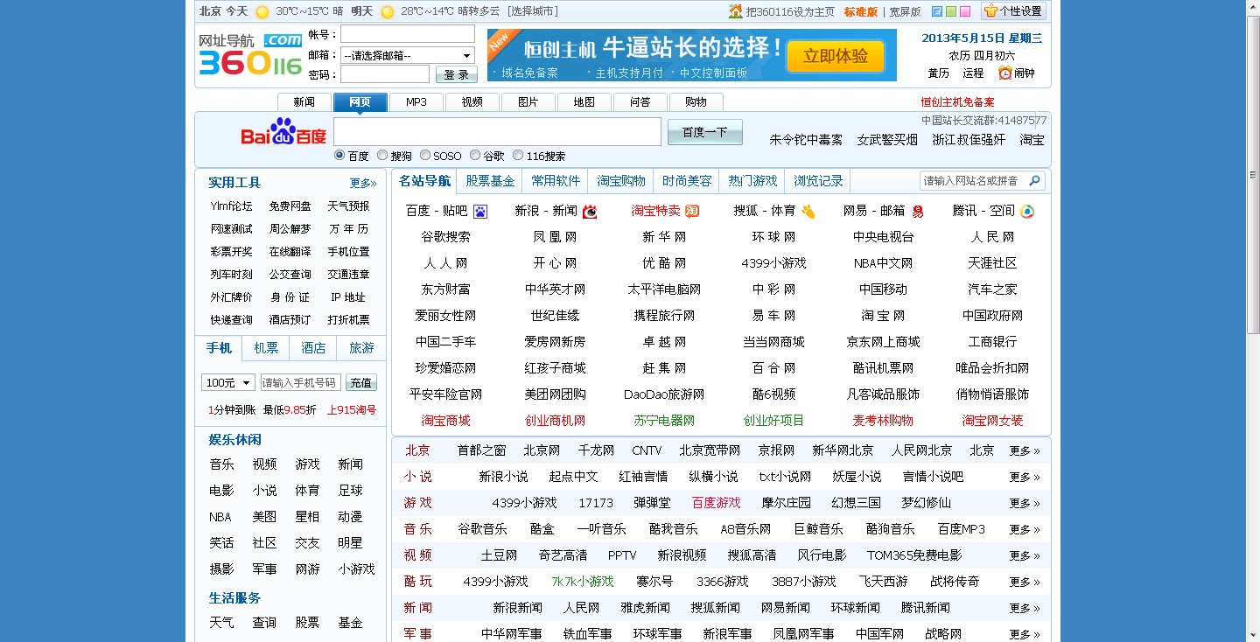The height and width of the screenshot is (642, 1260).
Task: Click the magnifier icon in the site search box
Action: (1032, 180)
